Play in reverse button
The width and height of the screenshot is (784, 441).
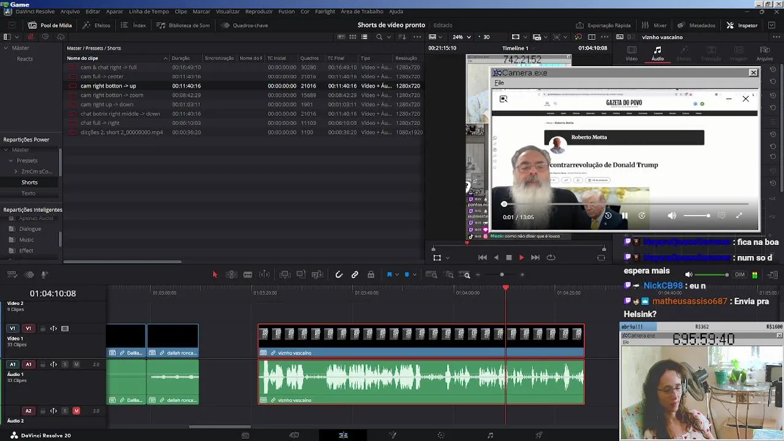coord(496,258)
